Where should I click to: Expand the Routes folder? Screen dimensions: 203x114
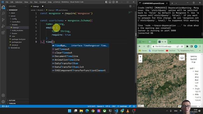coord(14,33)
